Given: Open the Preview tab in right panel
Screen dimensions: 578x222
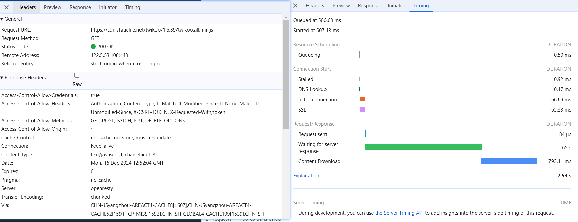Looking at the screenshot, I should coord(341,6).
